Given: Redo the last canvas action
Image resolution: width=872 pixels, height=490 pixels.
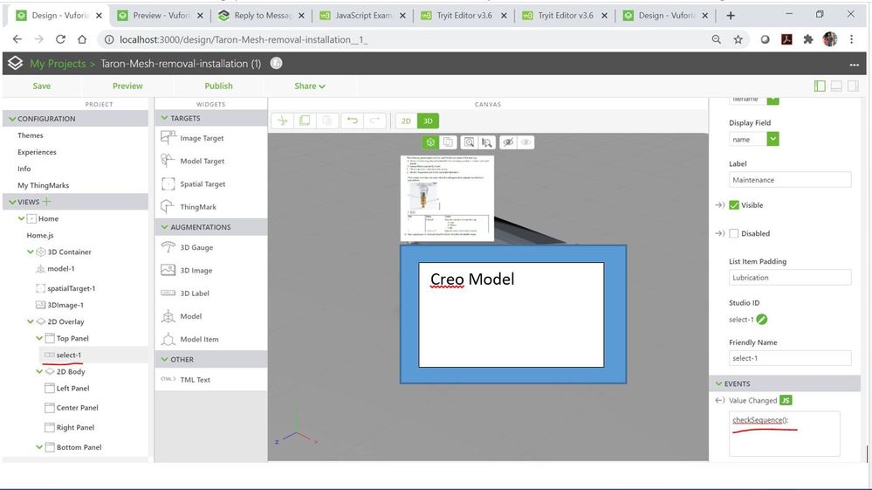Looking at the screenshot, I should (374, 121).
